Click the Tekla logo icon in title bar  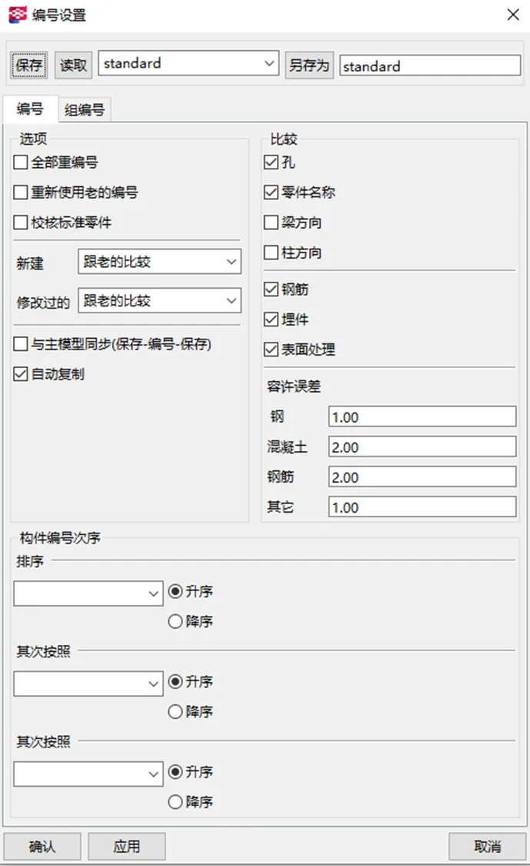tap(18, 15)
